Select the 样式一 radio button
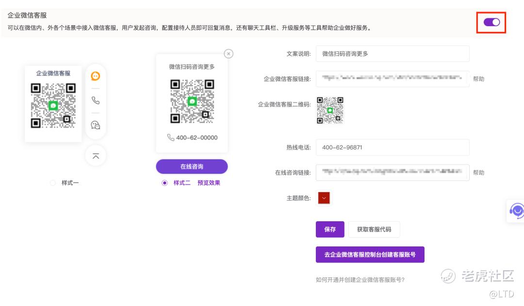 tap(53, 183)
